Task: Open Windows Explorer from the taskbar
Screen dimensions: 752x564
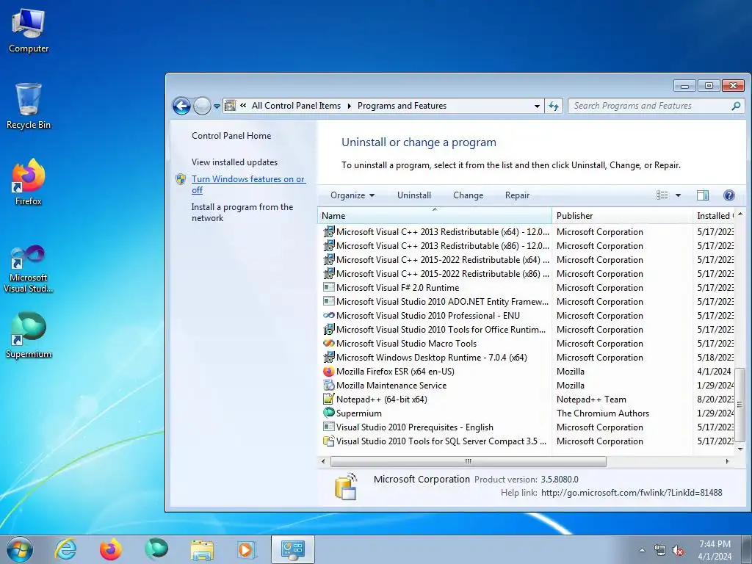Action: click(x=202, y=549)
